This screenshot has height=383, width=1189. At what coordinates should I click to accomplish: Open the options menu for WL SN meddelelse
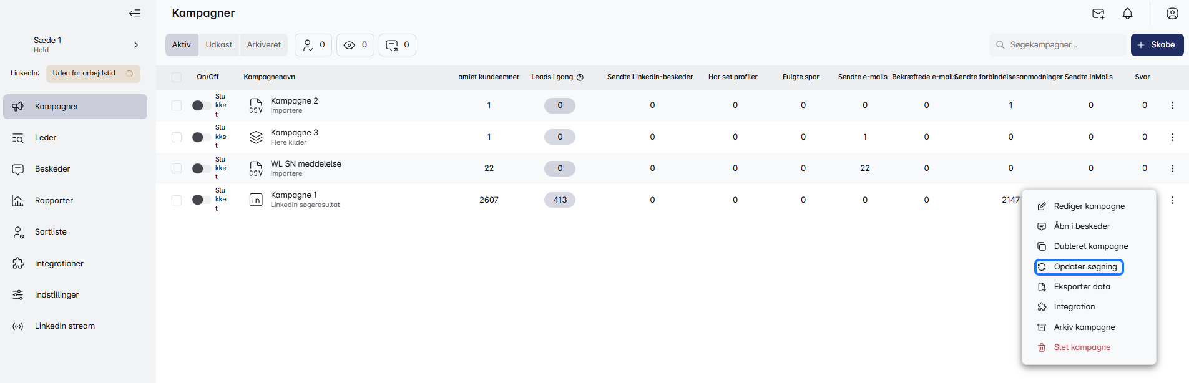1172,168
